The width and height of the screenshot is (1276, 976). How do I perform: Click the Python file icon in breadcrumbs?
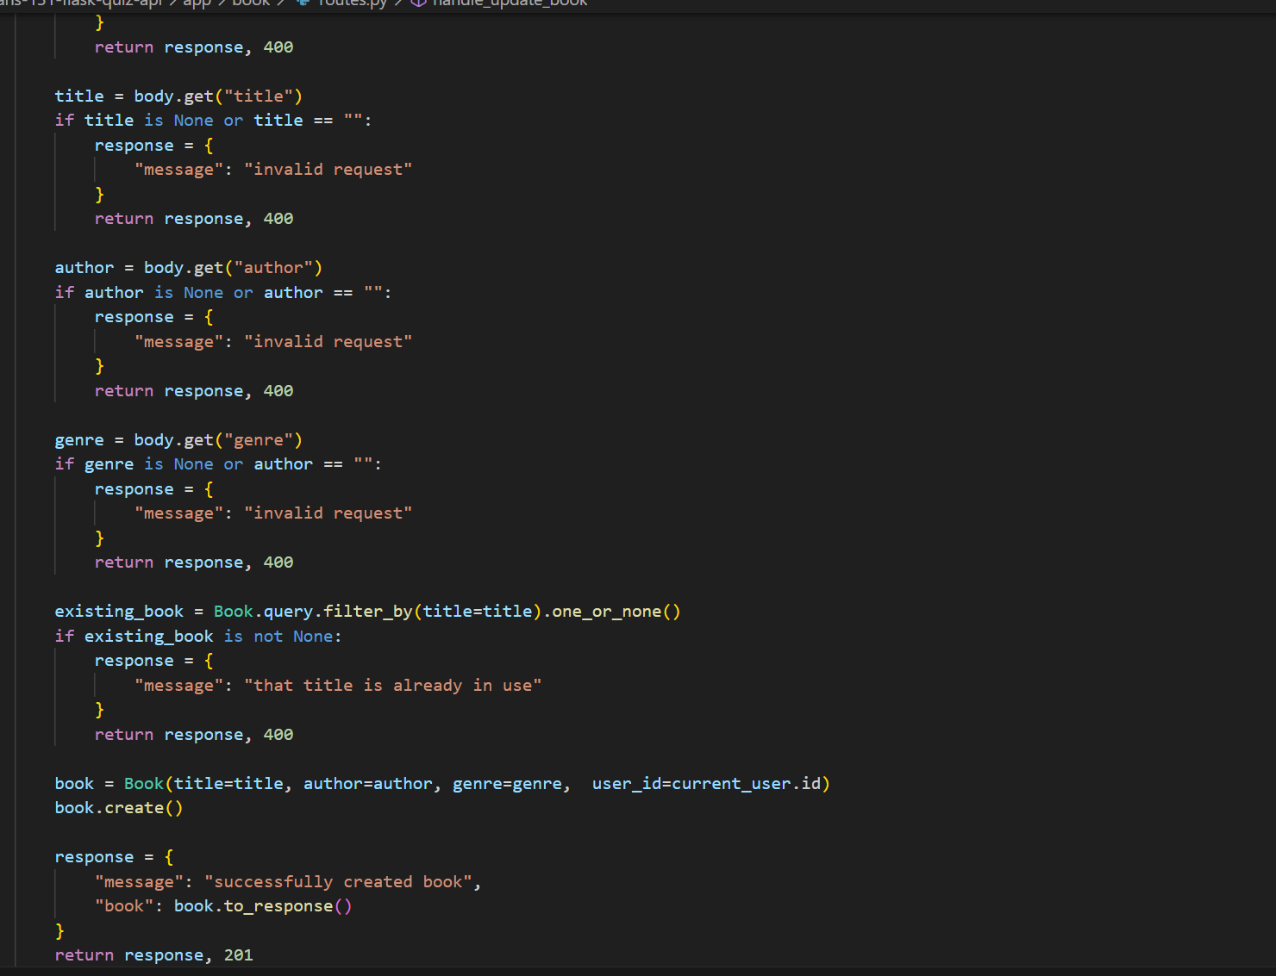pos(301,3)
